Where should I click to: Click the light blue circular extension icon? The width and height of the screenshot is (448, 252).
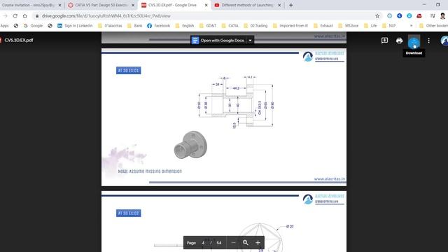[x=409, y=16]
